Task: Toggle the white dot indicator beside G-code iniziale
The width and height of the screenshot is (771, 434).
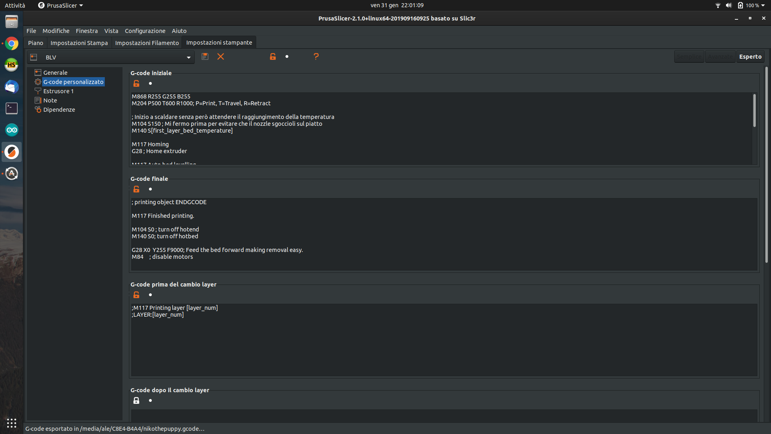Action: click(x=150, y=83)
